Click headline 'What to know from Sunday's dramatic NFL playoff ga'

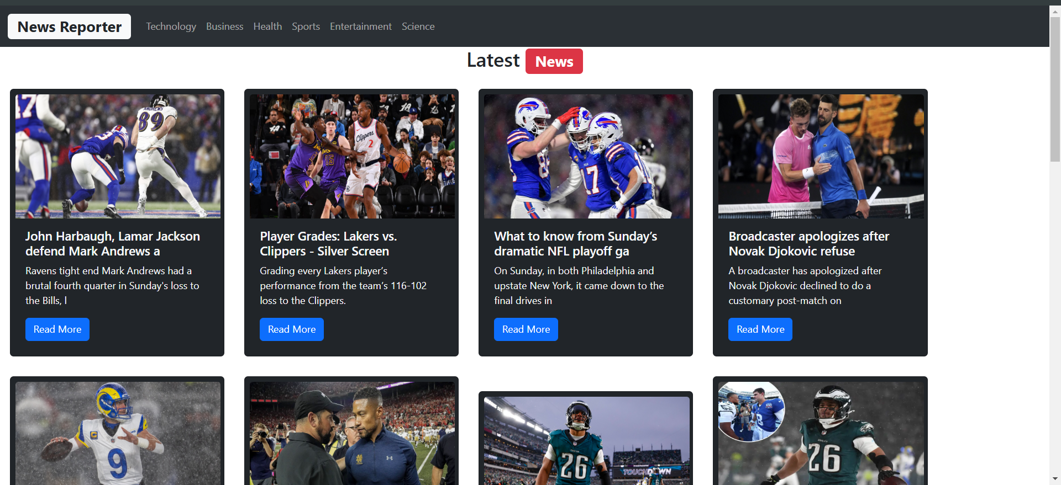(x=575, y=243)
